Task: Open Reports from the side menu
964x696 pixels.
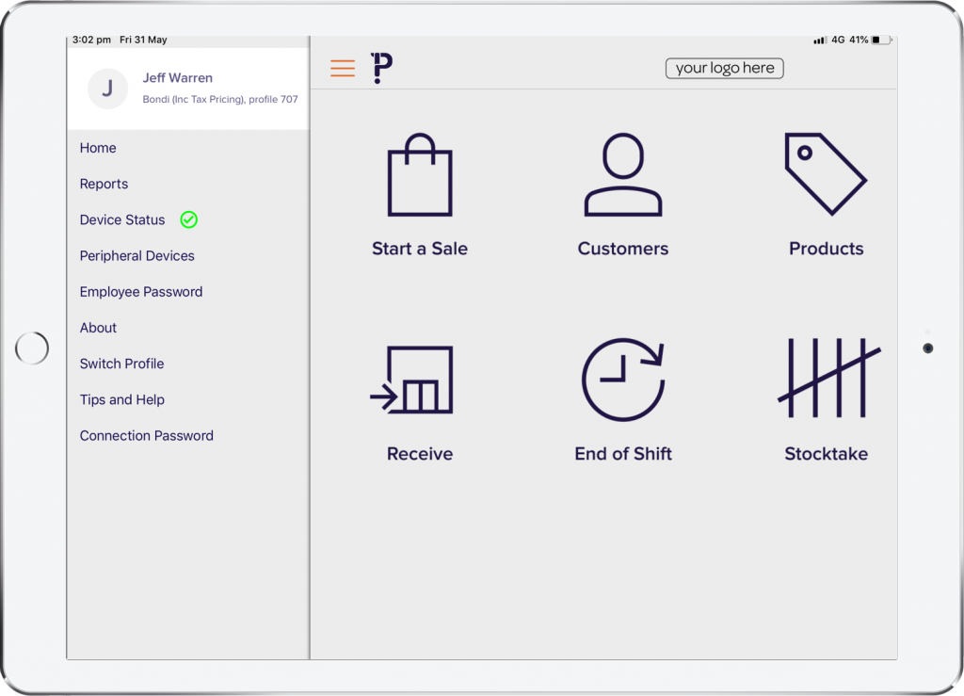Action: click(x=104, y=184)
